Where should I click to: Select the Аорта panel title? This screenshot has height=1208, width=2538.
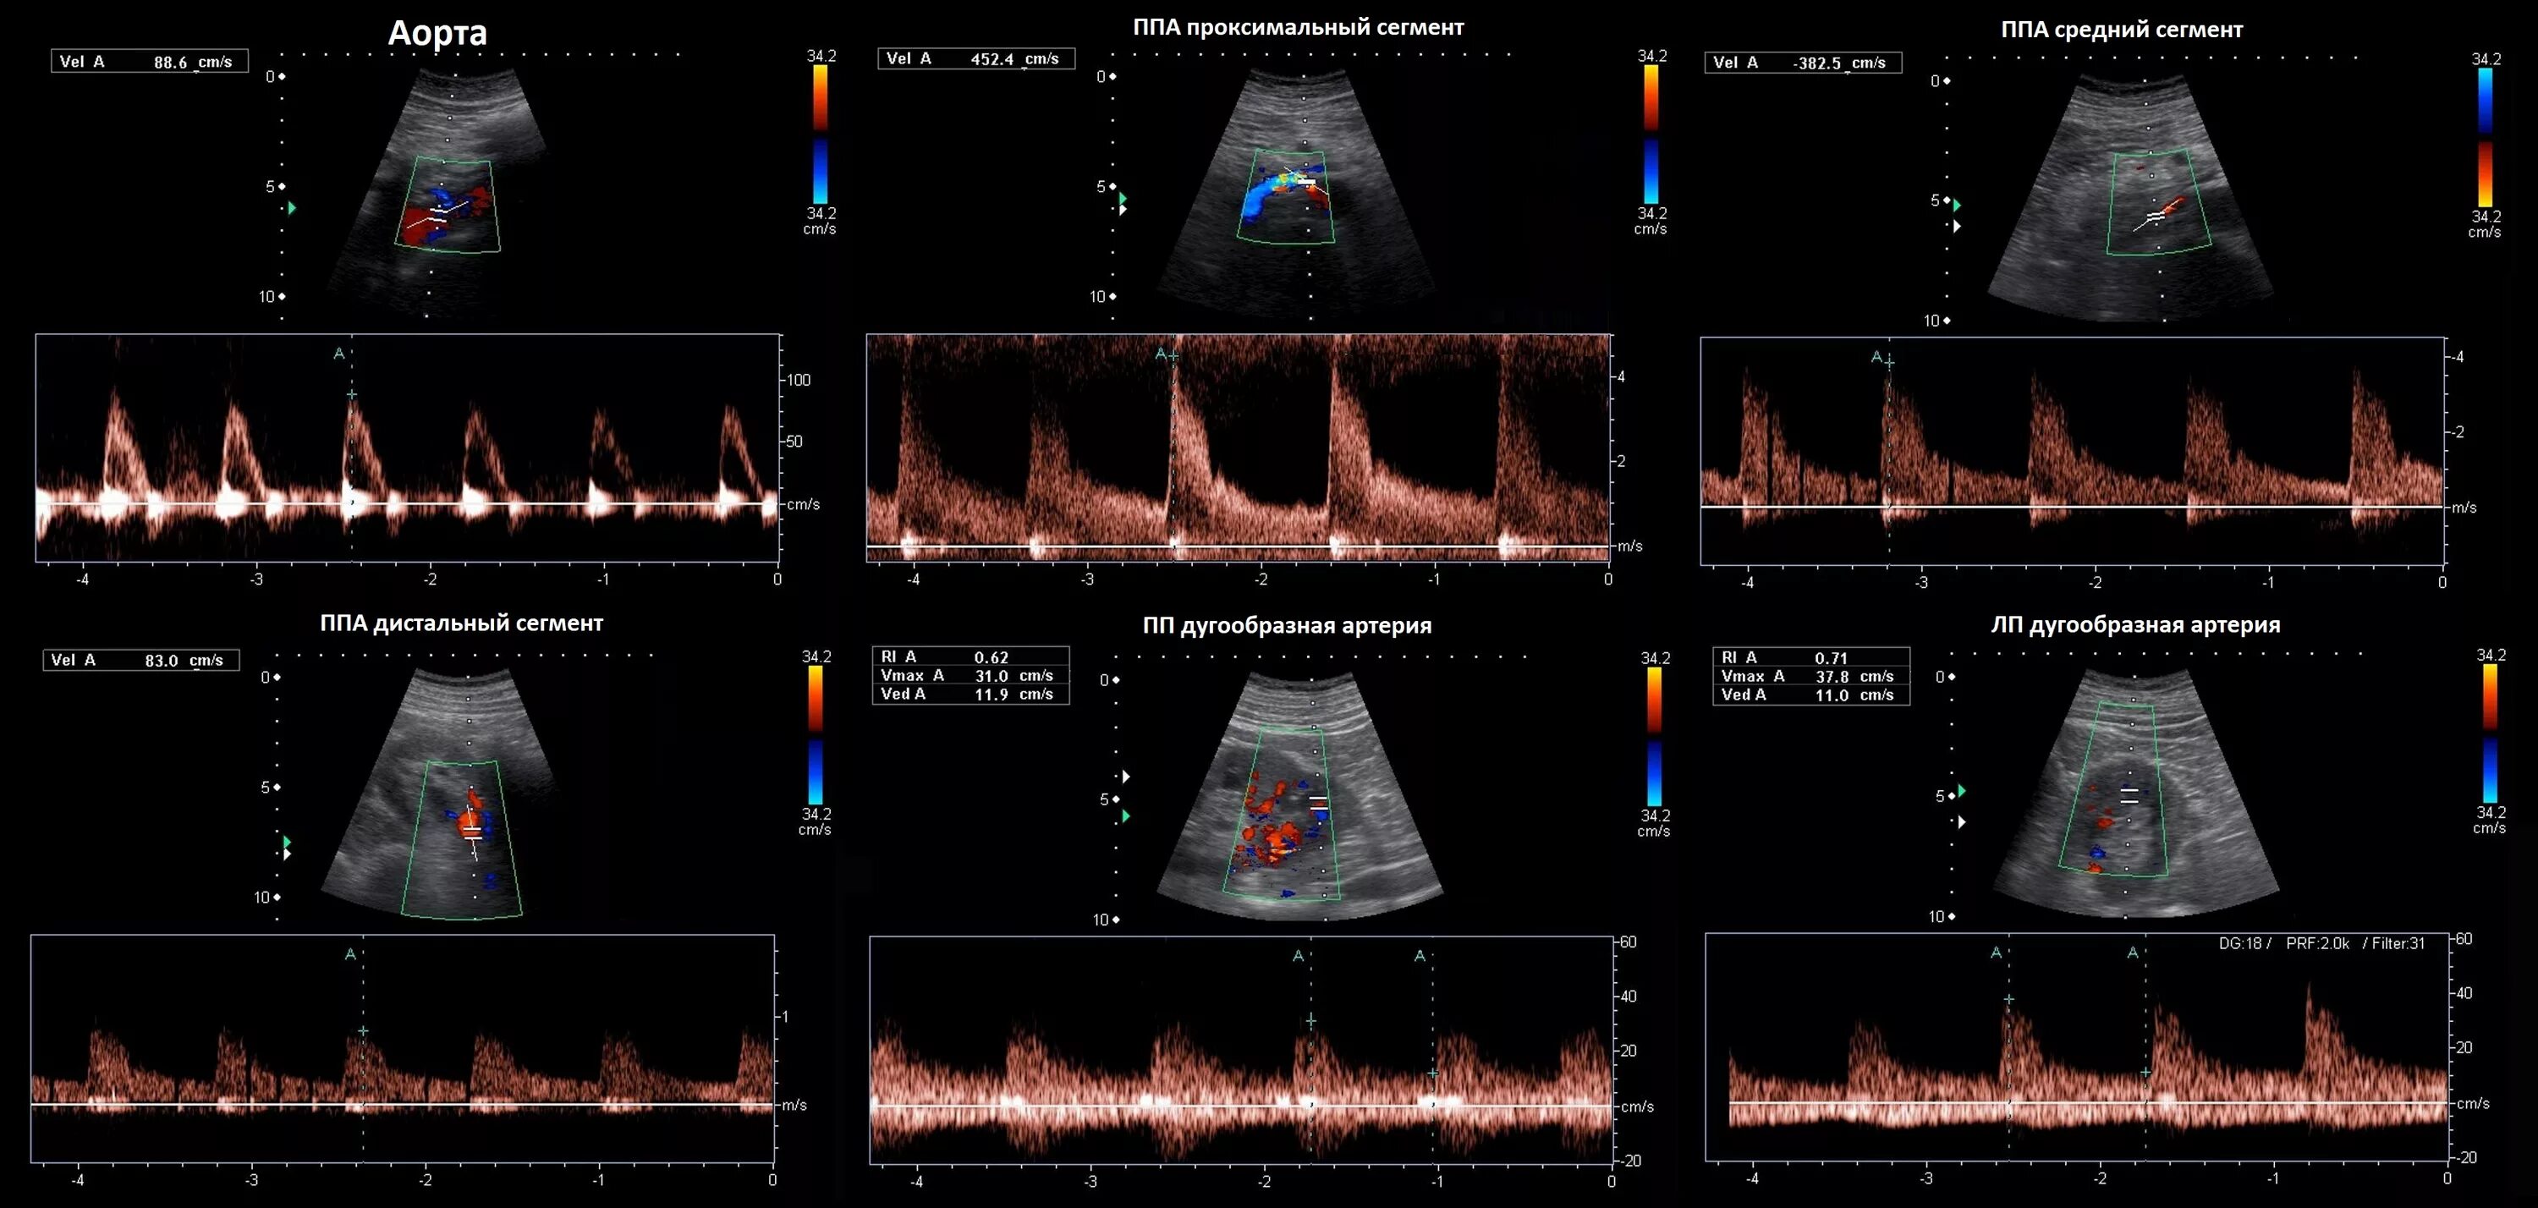point(437,34)
